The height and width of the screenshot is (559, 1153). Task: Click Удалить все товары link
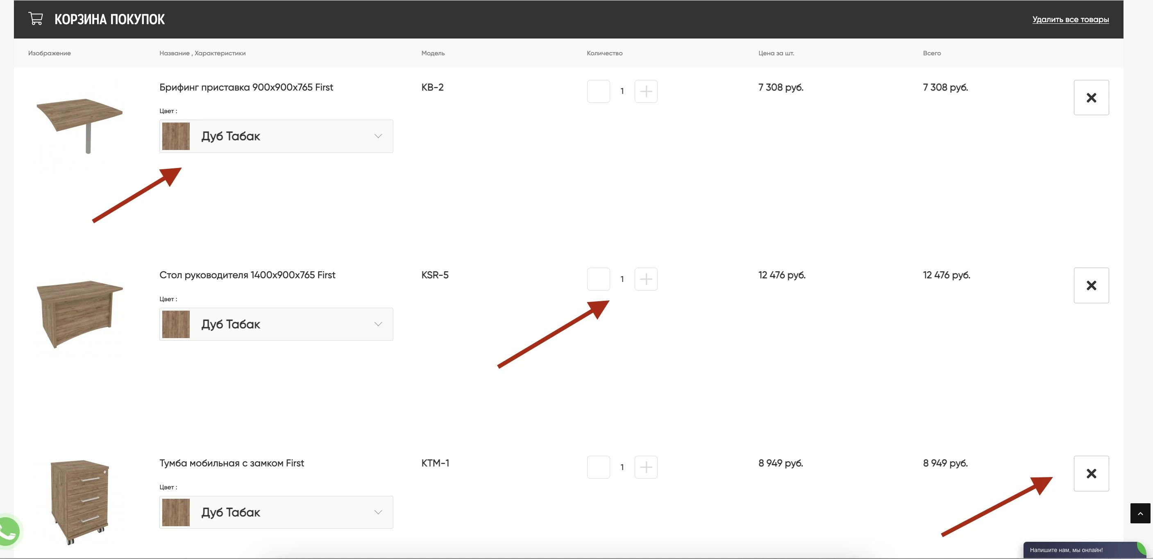coord(1070,19)
